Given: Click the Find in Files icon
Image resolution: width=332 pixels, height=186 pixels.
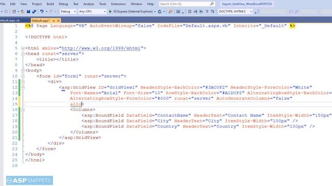Looking at the screenshot, I should [170, 11].
